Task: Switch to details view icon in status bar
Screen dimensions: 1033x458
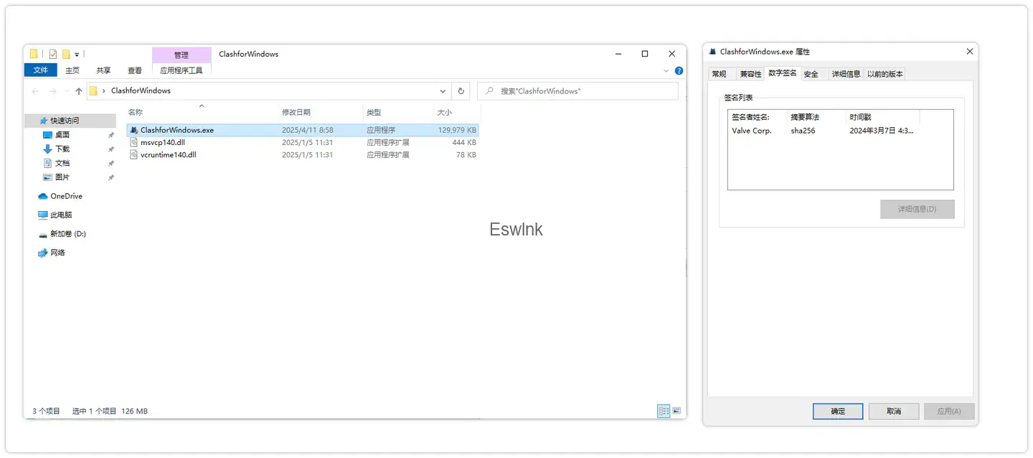Action: coord(664,411)
